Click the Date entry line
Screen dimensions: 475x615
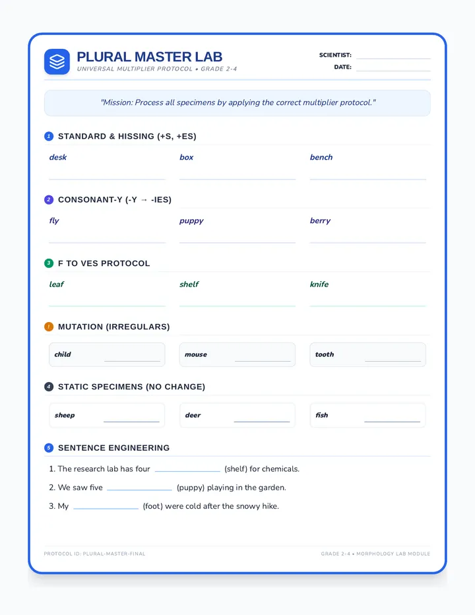(393, 71)
